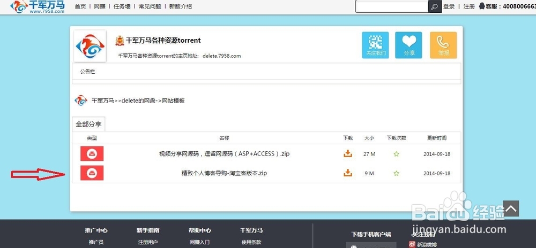Click the 更新时间 column header
Viewport: 536px width, 248px height.
(x=436, y=138)
